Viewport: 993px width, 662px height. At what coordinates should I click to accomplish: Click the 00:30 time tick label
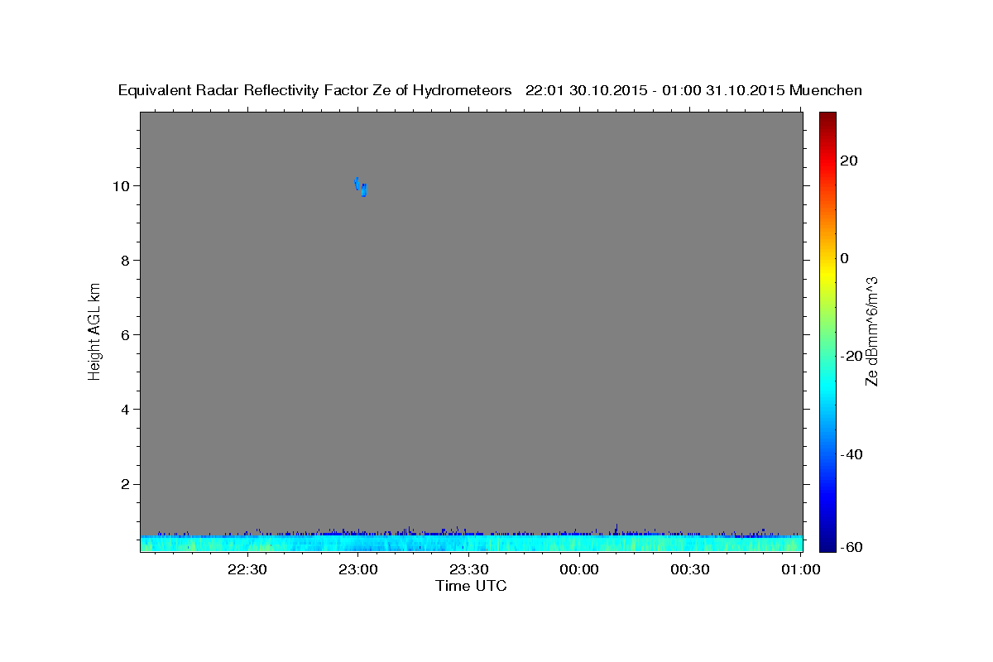click(x=690, y=569)
